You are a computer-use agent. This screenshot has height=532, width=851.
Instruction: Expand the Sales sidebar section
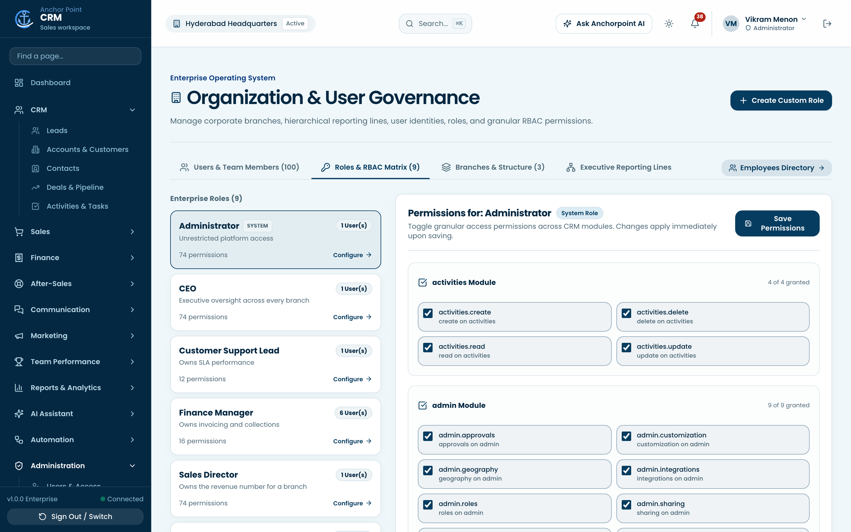point(76,232)
